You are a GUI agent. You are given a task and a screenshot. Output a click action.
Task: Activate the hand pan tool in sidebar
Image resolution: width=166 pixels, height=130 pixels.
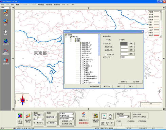click(5, 32)
